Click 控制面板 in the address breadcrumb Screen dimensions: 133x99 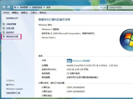pos(24,7)
